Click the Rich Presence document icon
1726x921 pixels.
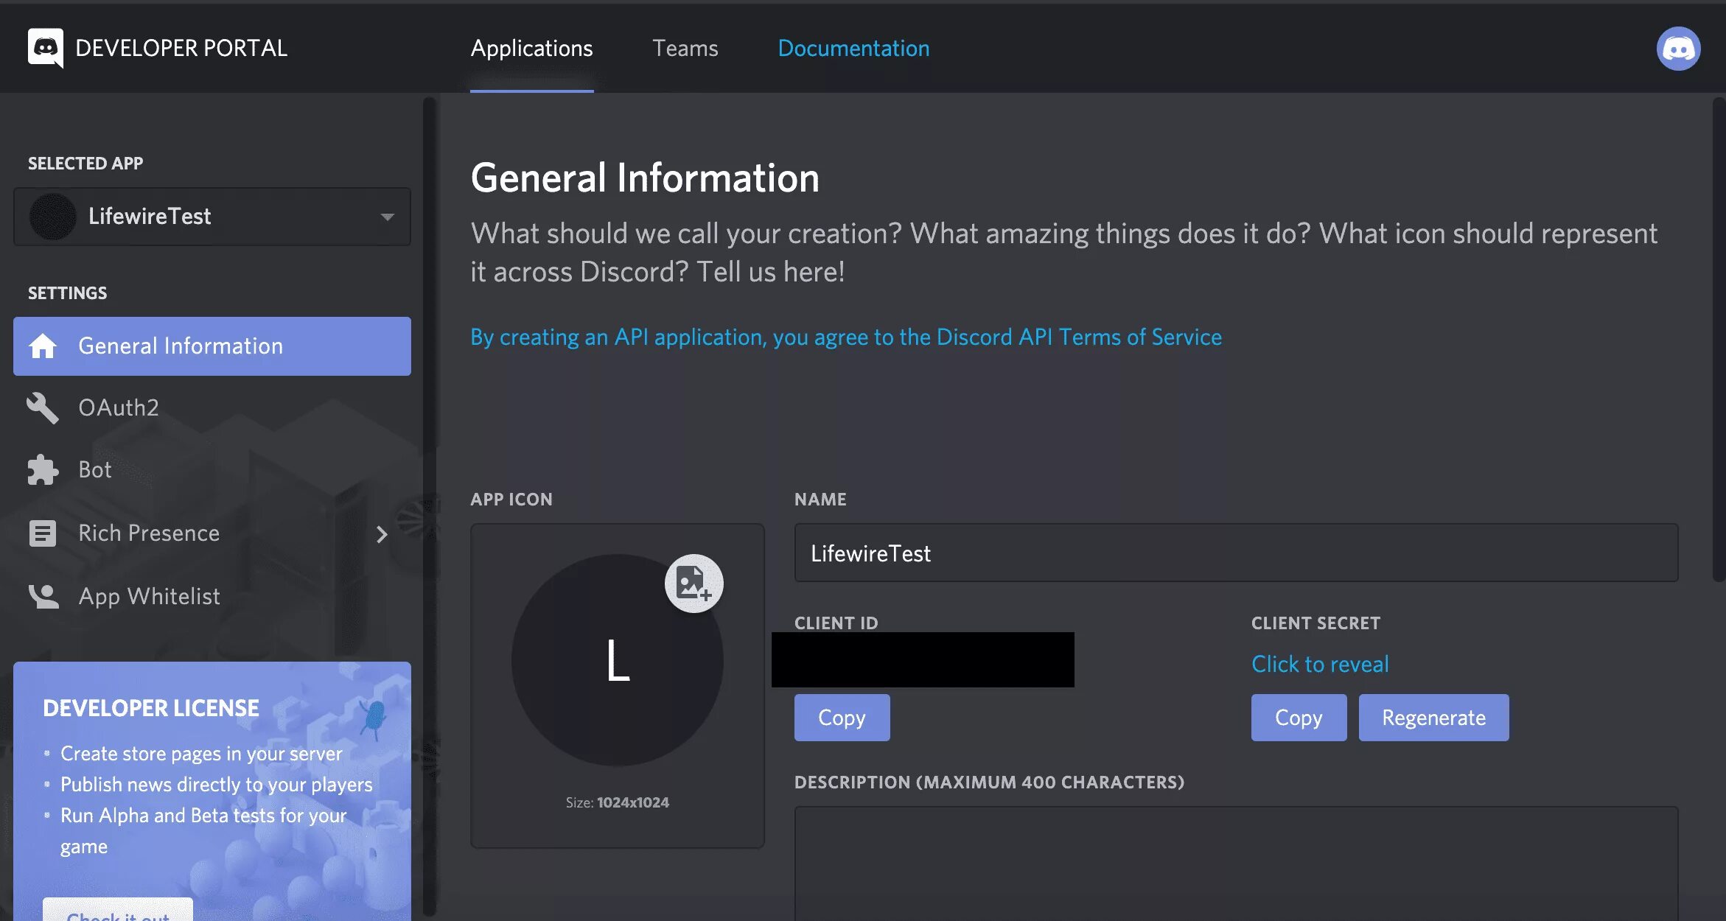click(43, 533)
